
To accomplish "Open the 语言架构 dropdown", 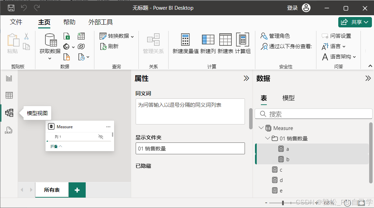I will click(355, 57).
